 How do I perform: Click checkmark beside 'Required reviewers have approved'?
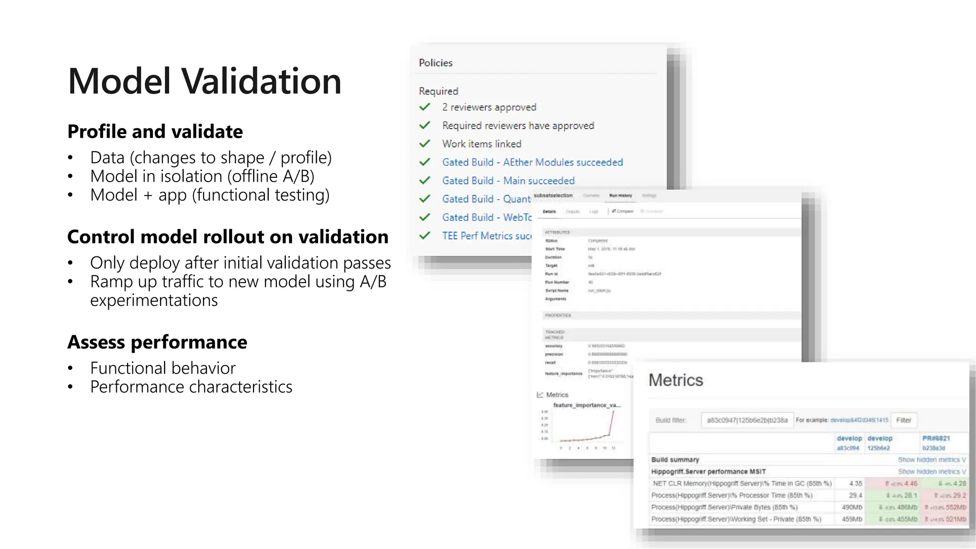click(x=425, y=126)
